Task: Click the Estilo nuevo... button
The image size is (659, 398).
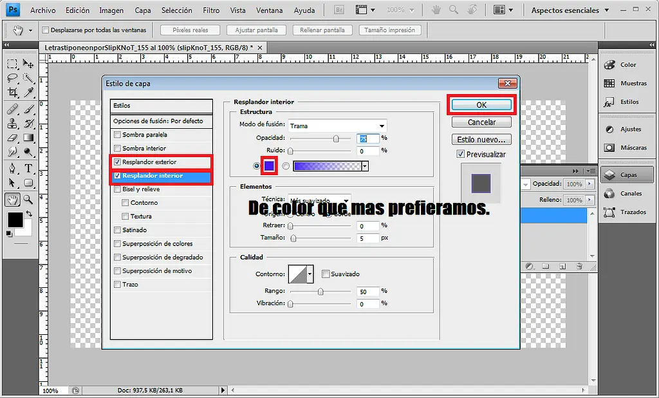Action: point(481,139)
